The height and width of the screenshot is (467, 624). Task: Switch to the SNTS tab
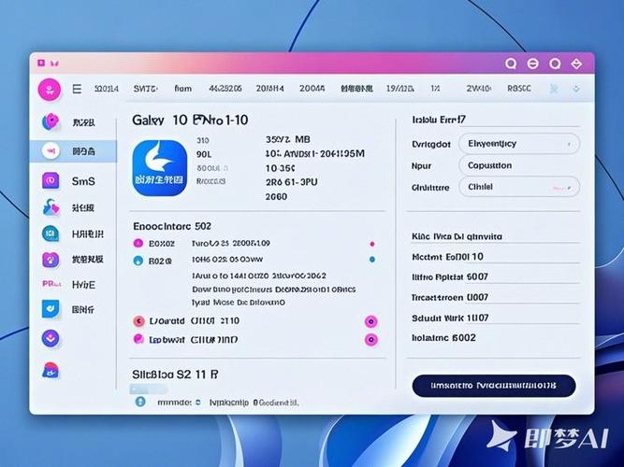click(x=145, y=89)
